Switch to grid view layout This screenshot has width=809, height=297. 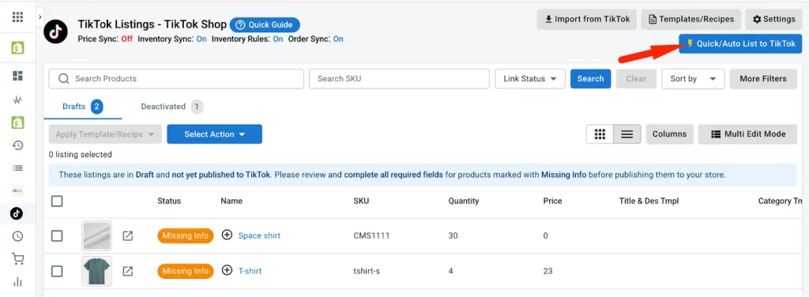pos(600,134)
